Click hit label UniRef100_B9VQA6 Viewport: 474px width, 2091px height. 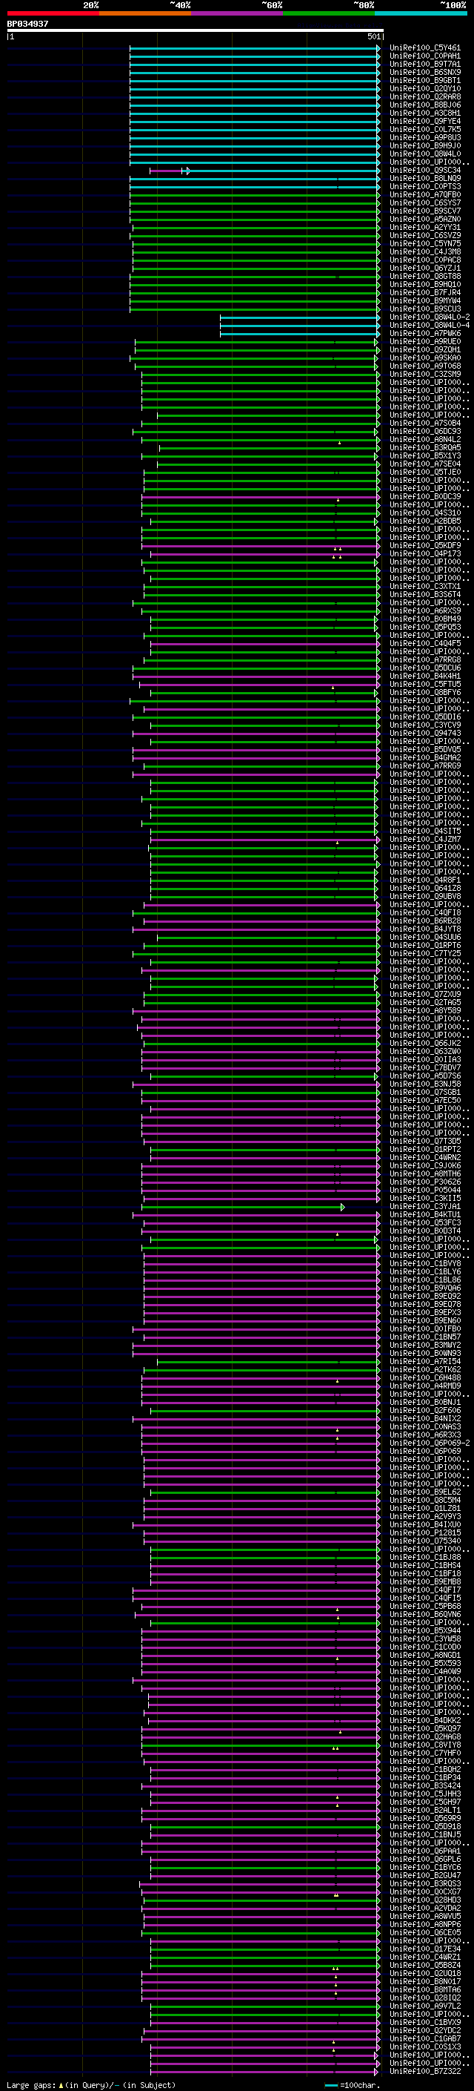point(425,1288)
